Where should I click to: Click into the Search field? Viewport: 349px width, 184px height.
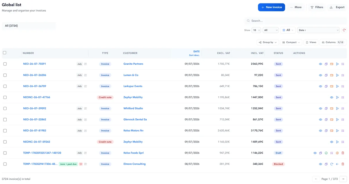click(295, 21)
